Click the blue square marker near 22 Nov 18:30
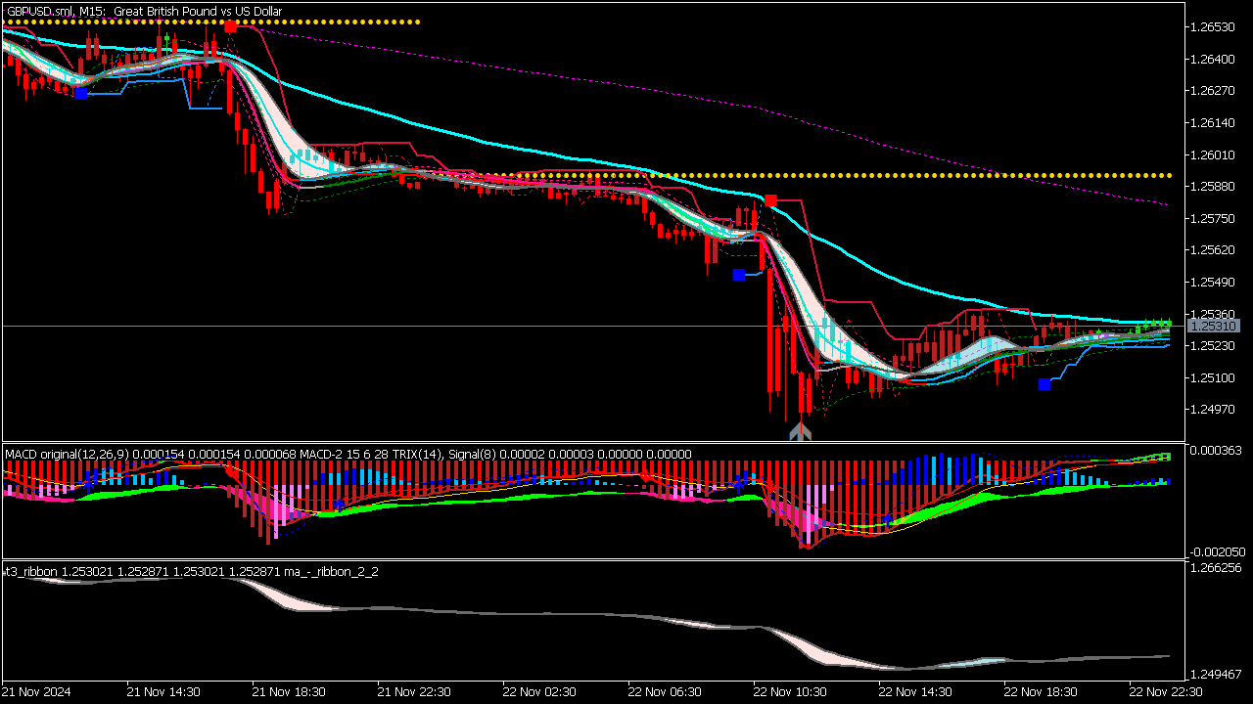The height and width of the screenshot is (704, 1253). coord(1044,384)
